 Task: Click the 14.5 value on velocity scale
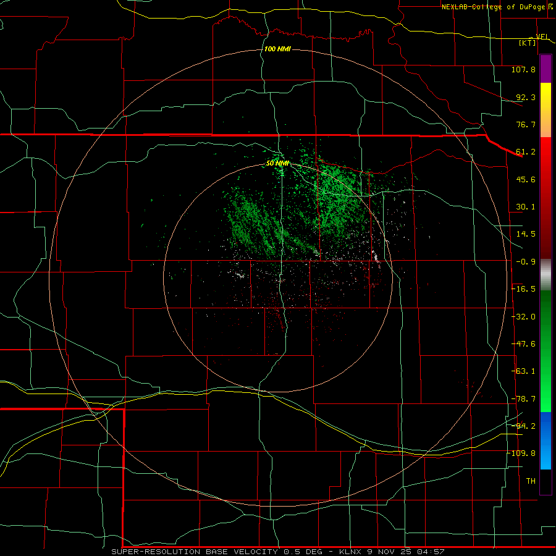(x=526, y=234)
